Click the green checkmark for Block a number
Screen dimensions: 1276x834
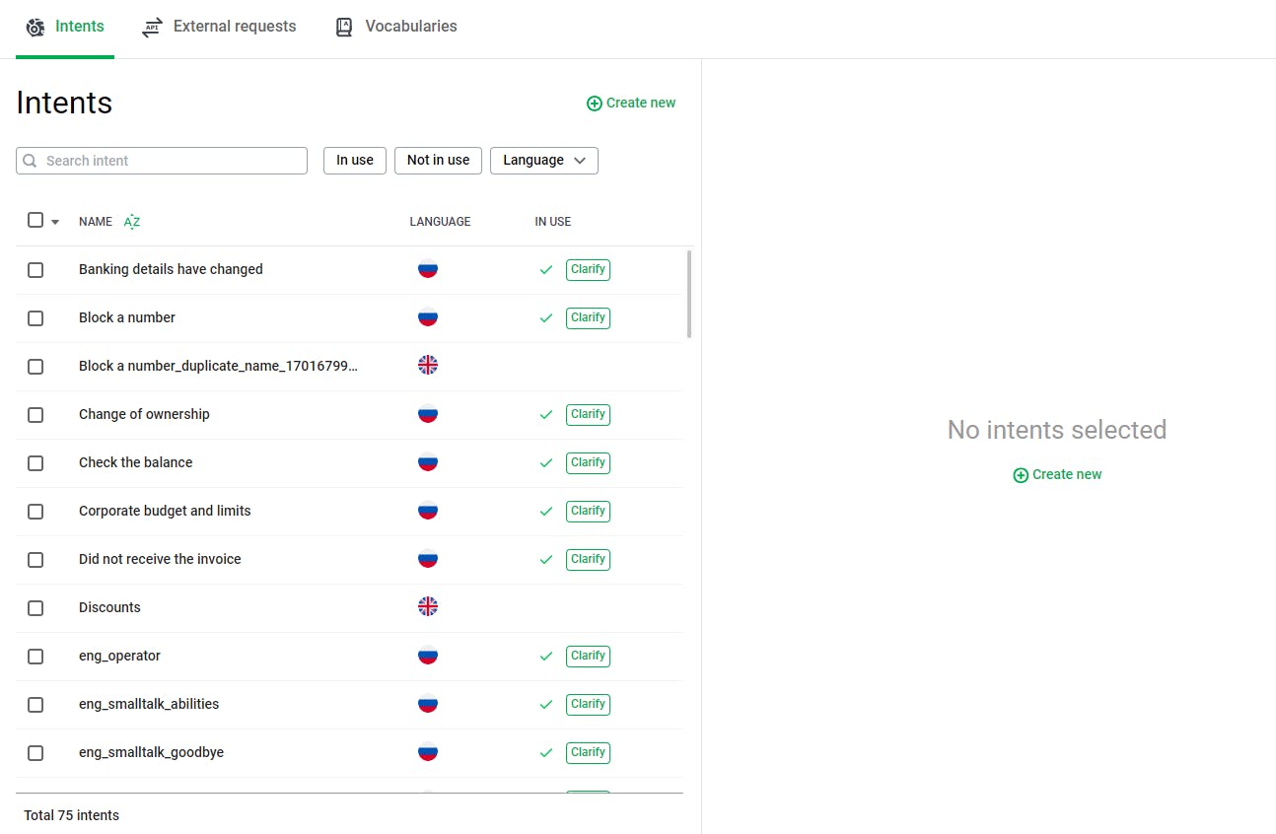[x=546, y=318]
